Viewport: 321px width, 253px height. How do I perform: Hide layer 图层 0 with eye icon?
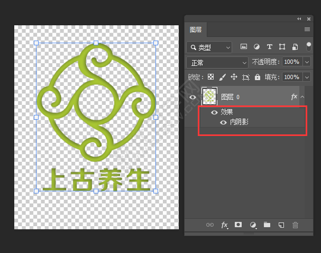pos(192,97)
